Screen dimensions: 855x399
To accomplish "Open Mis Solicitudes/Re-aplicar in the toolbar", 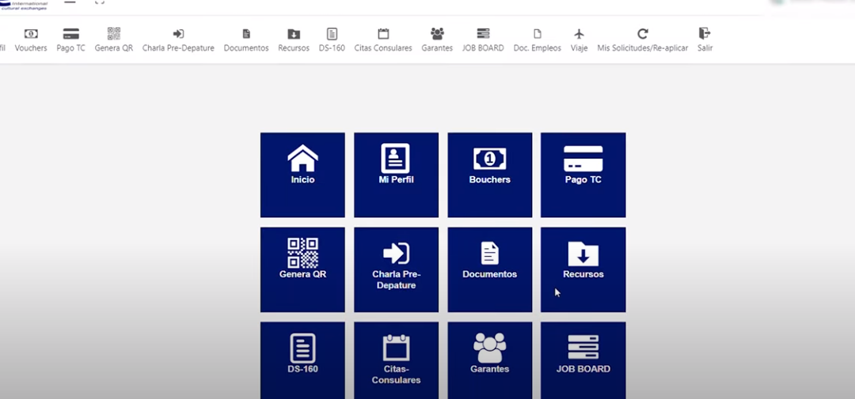I will click(x=643, y=40).
